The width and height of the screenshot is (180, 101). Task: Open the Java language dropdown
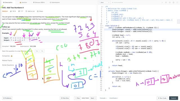pyautogui.click(x=104, y=3)
